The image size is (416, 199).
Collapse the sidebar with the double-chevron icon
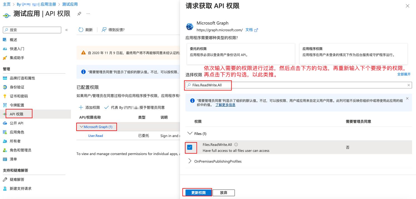(x=66, y=30)
